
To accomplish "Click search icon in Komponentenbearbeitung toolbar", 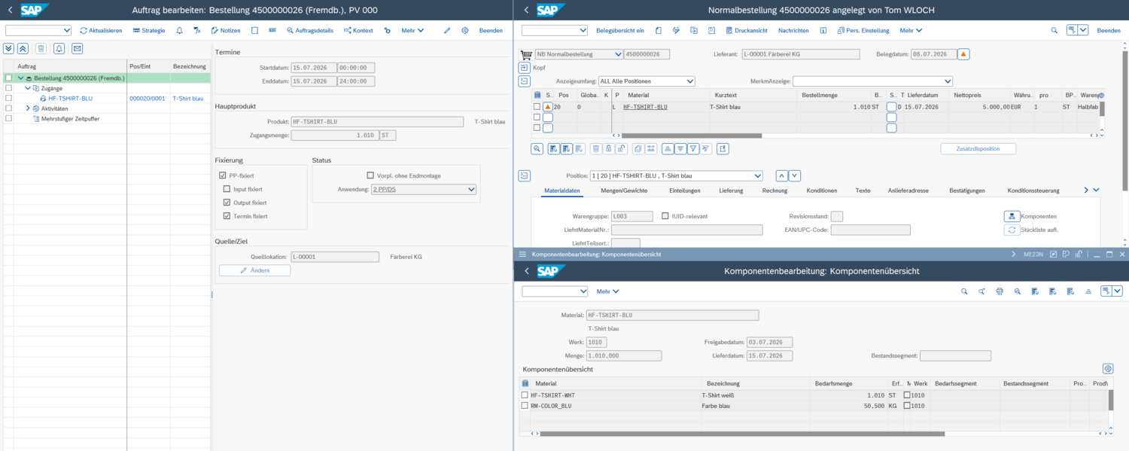I will click(x=964, y=291).
